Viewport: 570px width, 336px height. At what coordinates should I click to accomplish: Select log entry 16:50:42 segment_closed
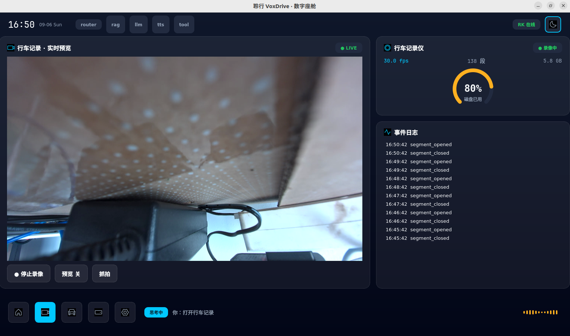418,153
